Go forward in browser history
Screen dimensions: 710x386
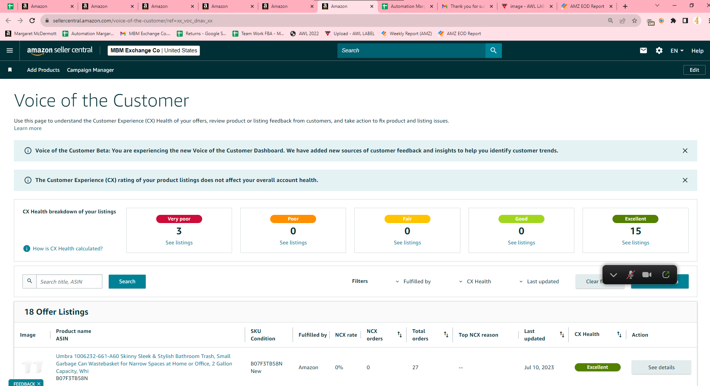20,21
